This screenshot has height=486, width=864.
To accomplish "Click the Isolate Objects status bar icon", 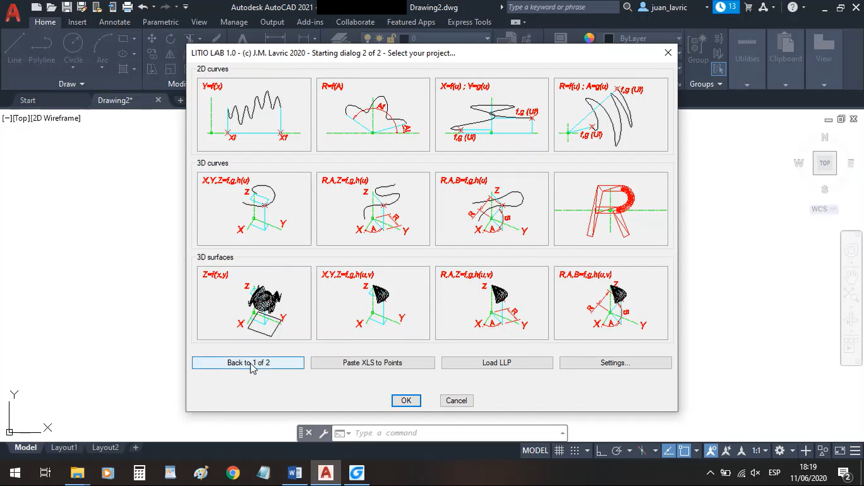I will coord(823,451).
